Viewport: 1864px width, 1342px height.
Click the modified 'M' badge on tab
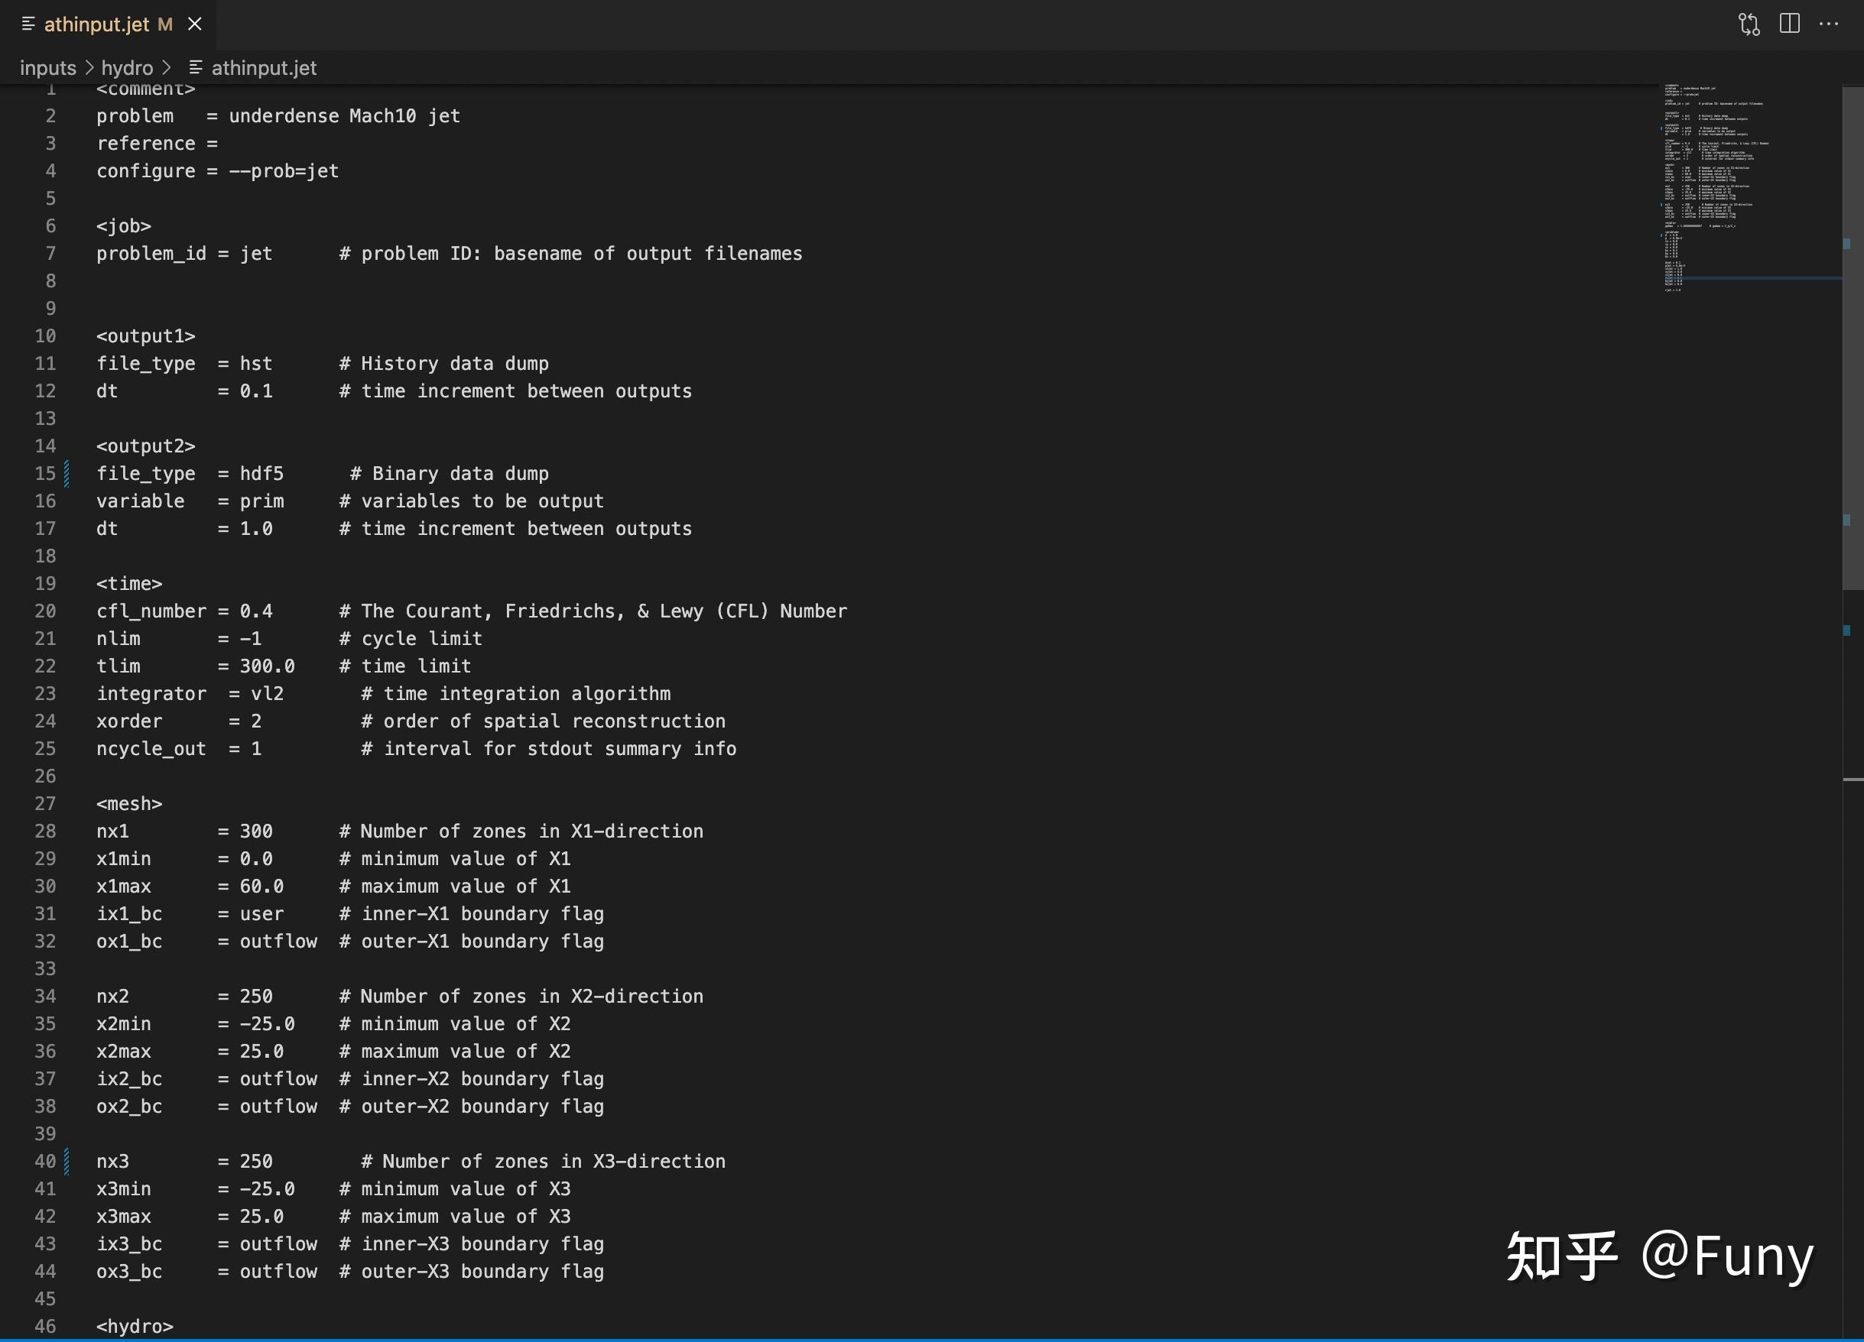(165, 24)
